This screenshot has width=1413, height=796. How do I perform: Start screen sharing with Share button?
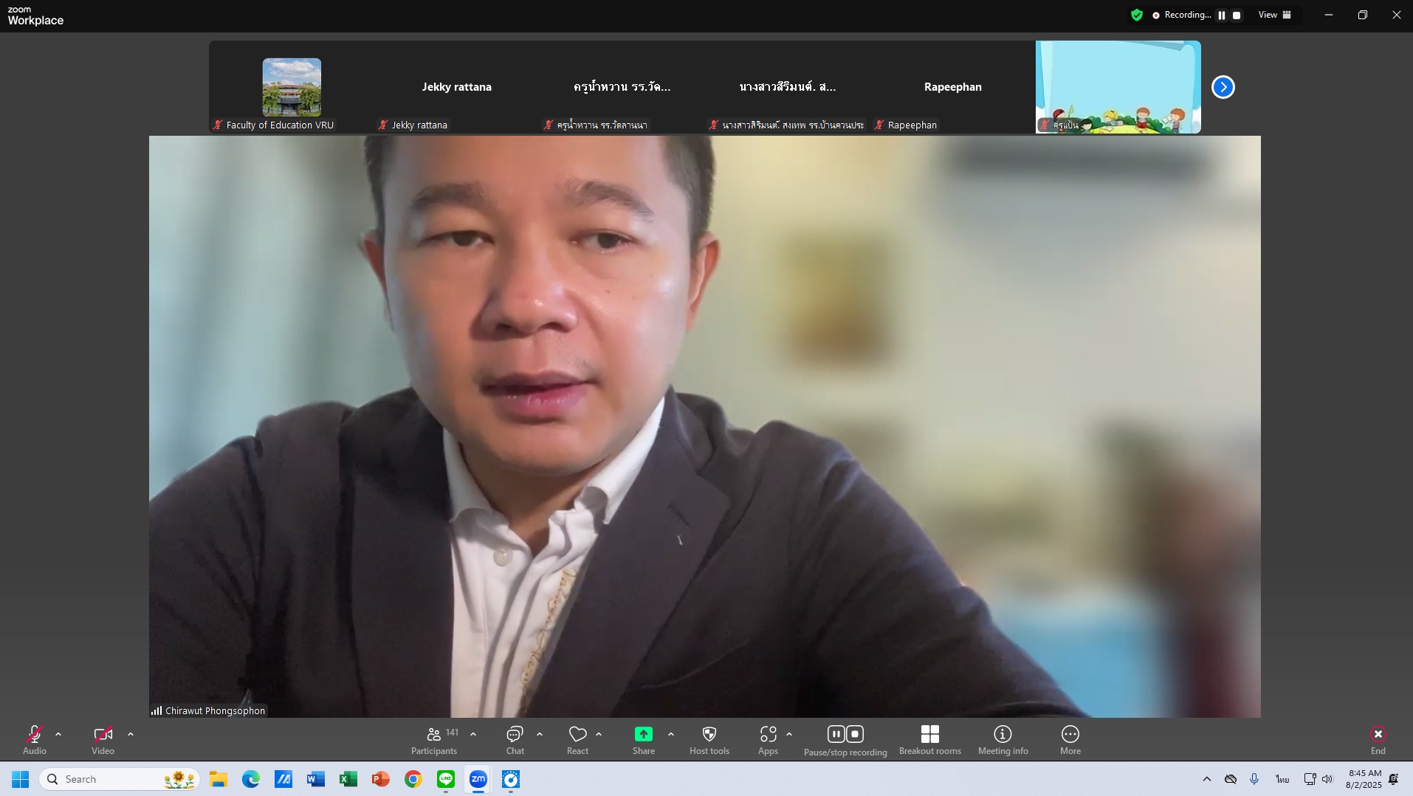pos(643,740)
